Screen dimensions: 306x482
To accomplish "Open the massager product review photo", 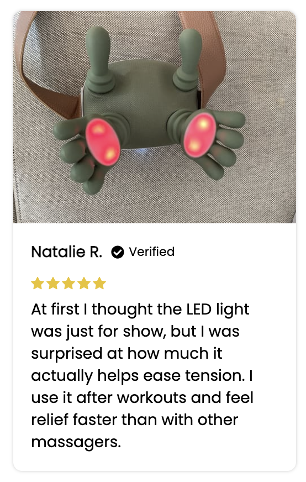I will 155,117.
